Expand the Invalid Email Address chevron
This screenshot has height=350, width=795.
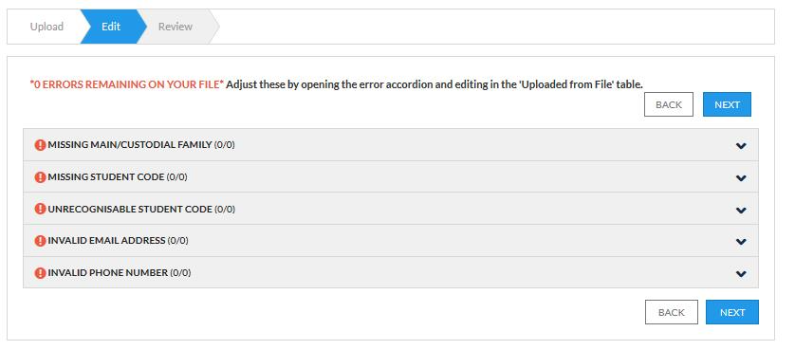coord(741,242)
